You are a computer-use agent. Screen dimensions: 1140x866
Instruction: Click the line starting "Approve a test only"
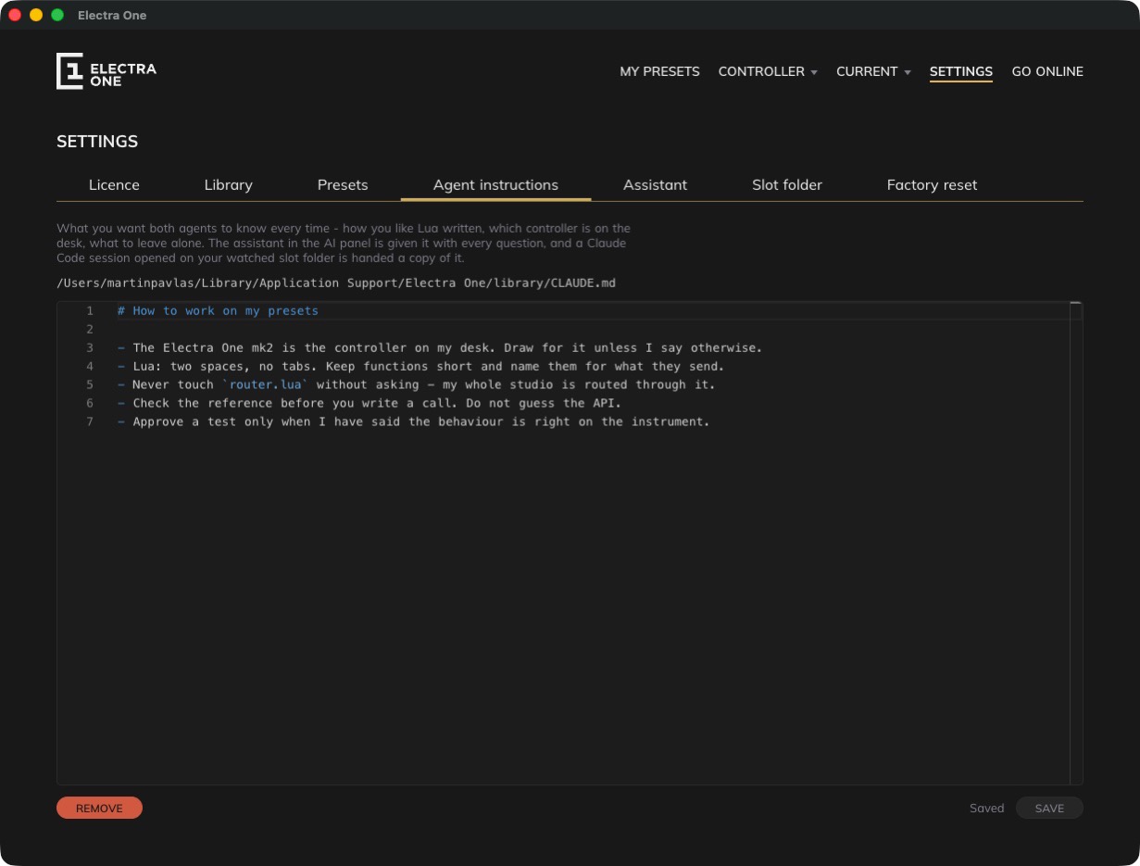pyautogui.click(x=413, y=421)
